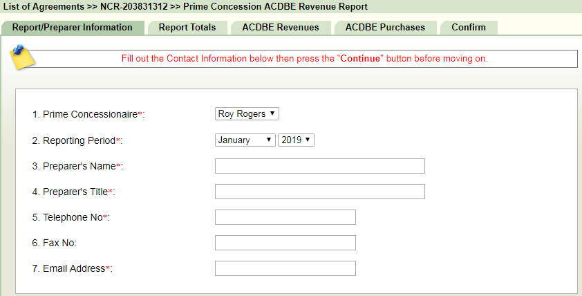Expand the reporting month dropdown

pos(245,140)
